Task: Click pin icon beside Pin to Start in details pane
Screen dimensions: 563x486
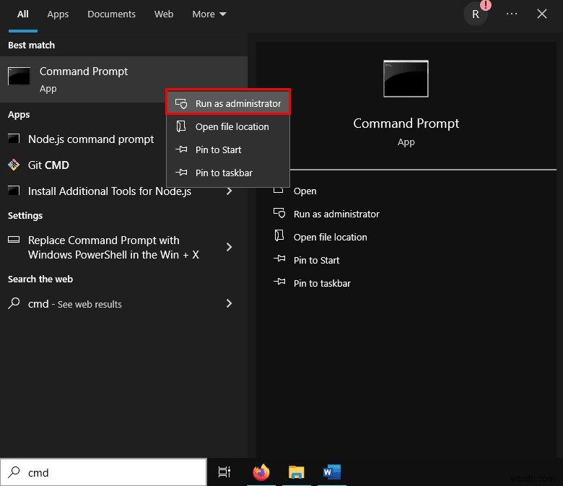Action: (x=279, y=259)
